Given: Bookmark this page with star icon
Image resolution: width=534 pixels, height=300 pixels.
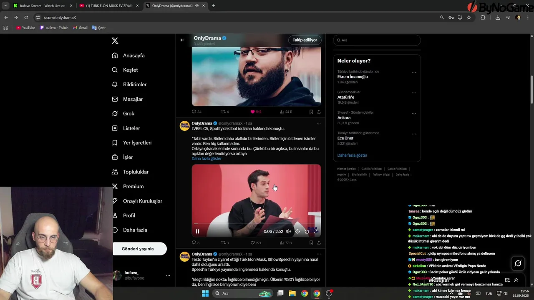Looking at the screenshot, I should click(469, 17).
